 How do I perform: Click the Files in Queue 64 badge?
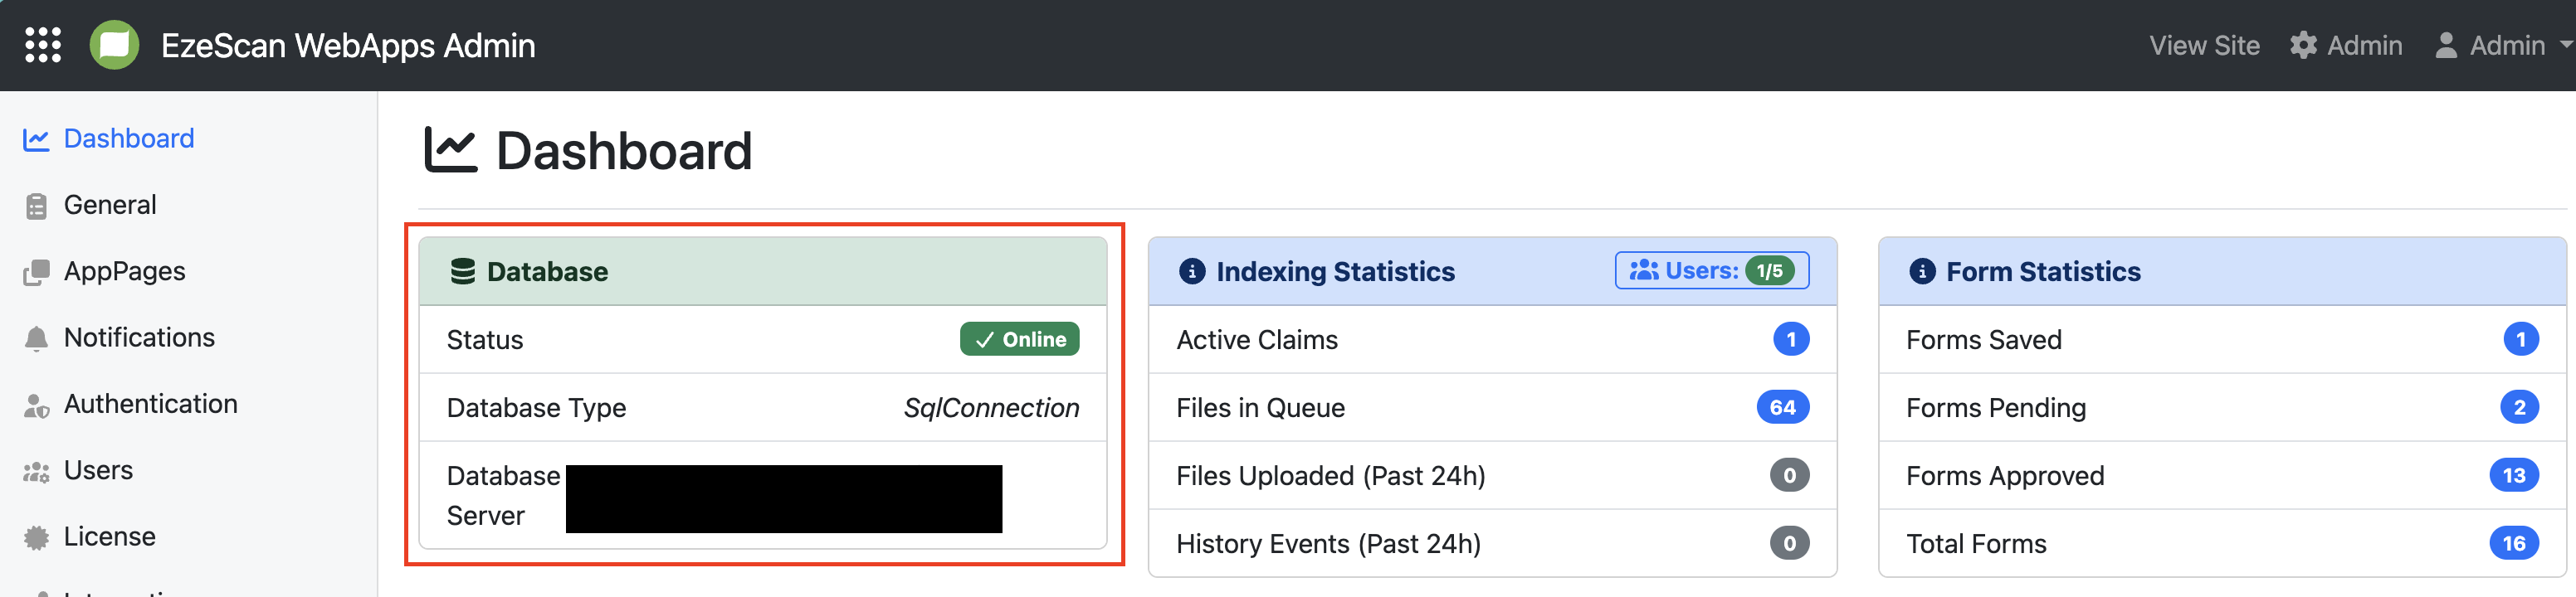click(1782, 407)
